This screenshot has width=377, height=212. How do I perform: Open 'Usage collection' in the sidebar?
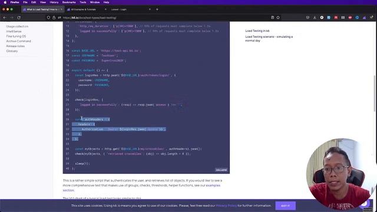click(17, 26)
